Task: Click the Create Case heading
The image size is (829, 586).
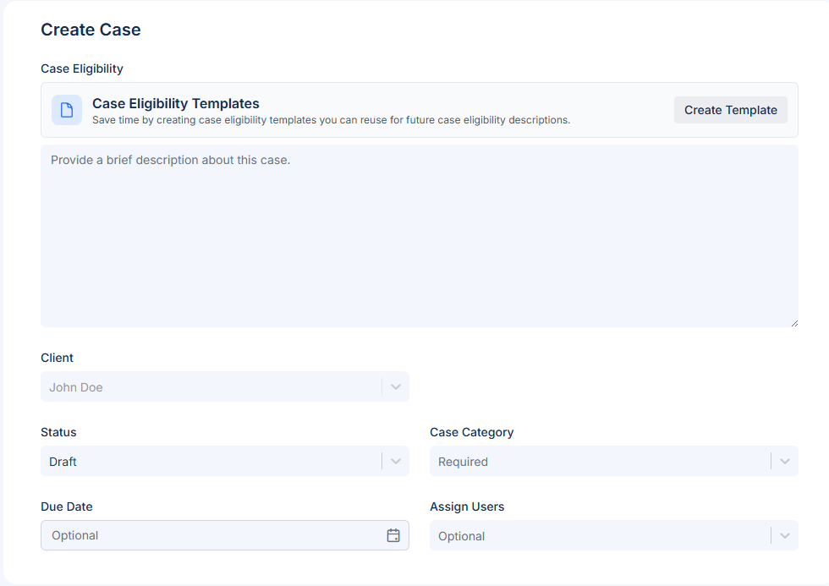Action: (x=91, y=30)
